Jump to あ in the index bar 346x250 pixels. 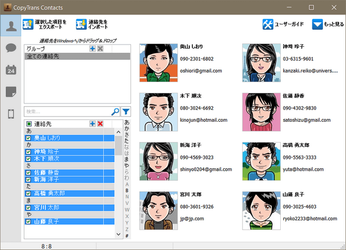(127, 122)
